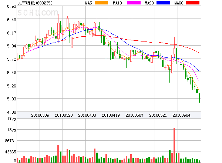Click the 17万 volume axis label
The height and width of the screenshot is (163, 222).
click(12, 119)
